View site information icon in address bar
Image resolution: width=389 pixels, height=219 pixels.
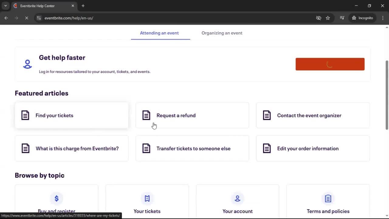click(x=39, y=18)
